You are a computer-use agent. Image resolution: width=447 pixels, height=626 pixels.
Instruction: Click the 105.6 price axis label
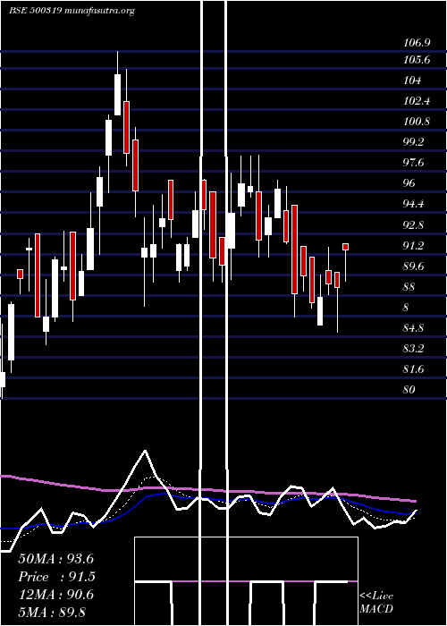pyautogui.click(x=417, y=60)
